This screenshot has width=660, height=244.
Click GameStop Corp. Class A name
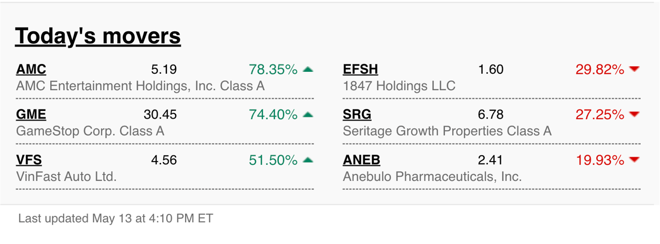[x=90, y=131]
